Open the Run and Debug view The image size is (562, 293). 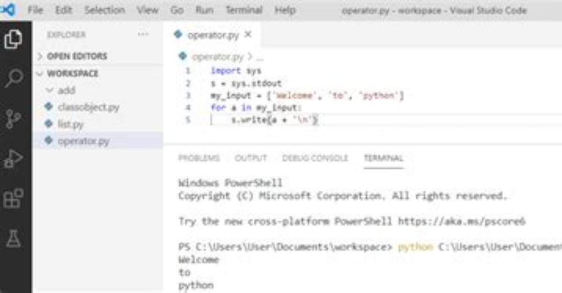(14, 159)
